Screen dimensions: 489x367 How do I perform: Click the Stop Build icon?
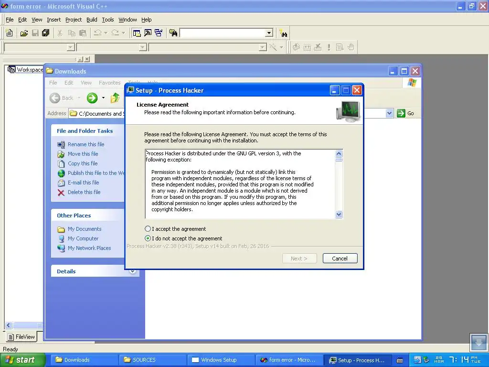318,47
